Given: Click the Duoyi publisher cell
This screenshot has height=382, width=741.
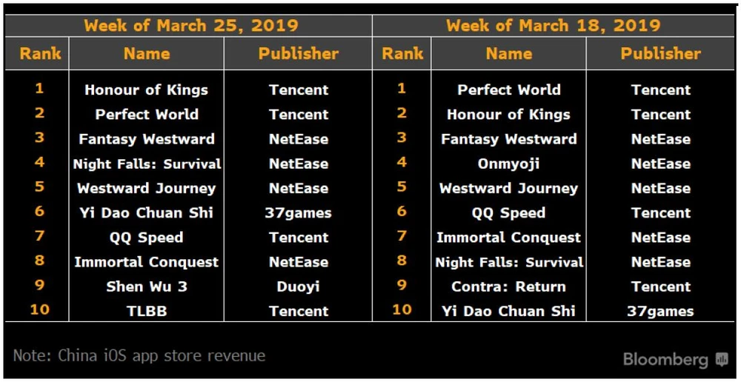Looking at the screenshot, I should point(299,286).
